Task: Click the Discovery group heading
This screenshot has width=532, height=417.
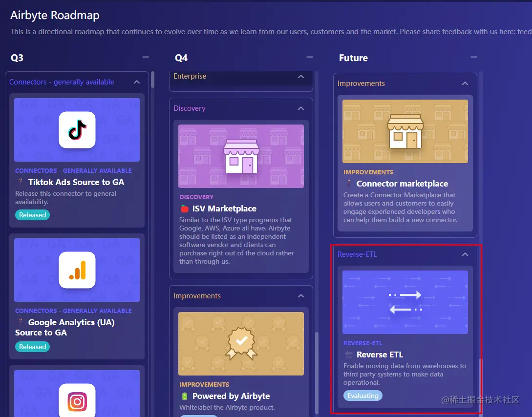Action: [190, 108]
